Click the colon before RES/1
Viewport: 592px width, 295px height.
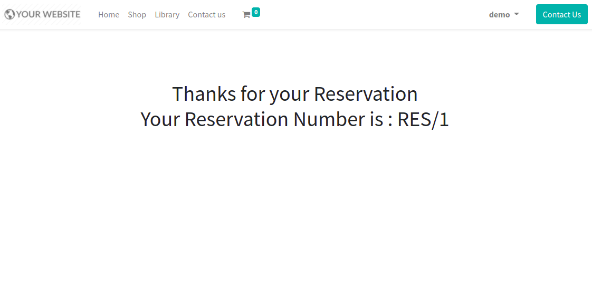click(x=390, y=121)
